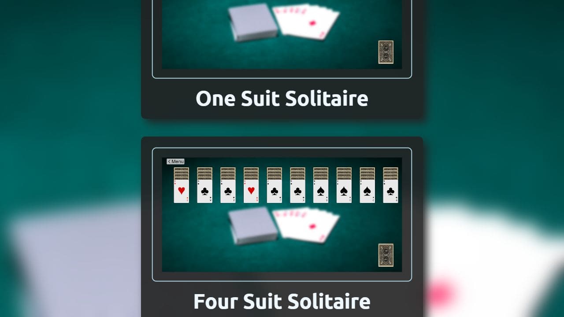The height and width of the screenshot is (317, 564).
Task: Click the fanned cards in One Suit preview
Action: pos(306,22)
